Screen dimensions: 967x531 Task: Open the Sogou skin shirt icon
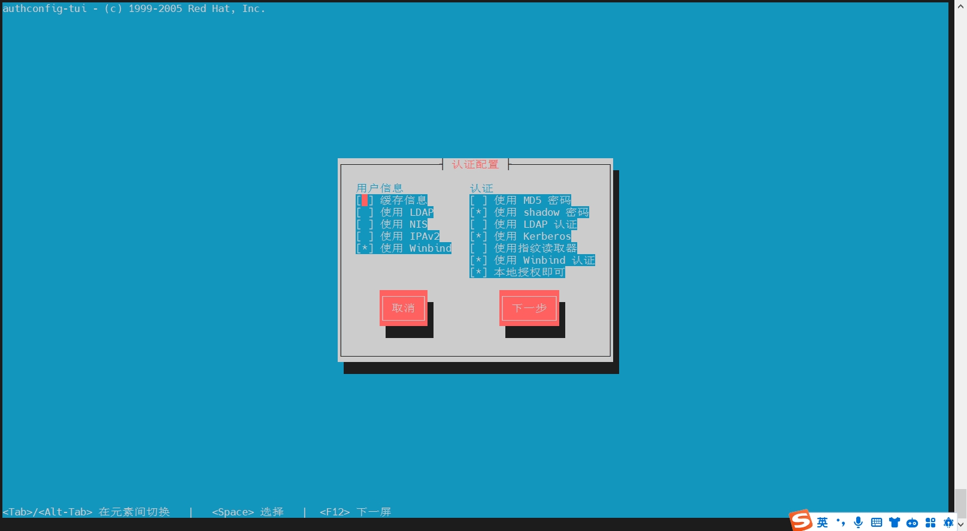click(895, 523)
